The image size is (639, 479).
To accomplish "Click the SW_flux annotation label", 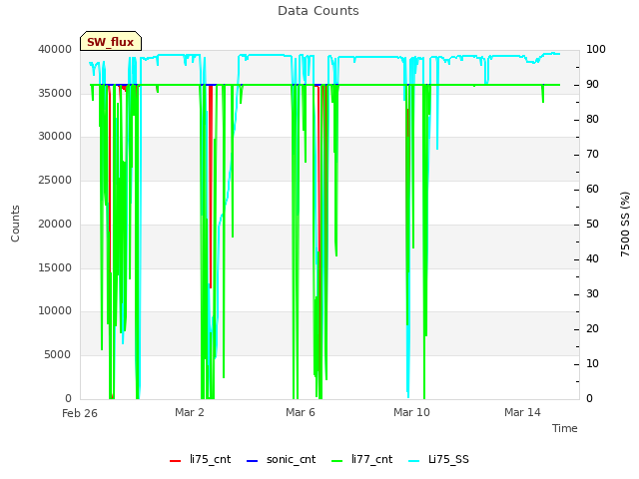I will [x=111, y=41].
